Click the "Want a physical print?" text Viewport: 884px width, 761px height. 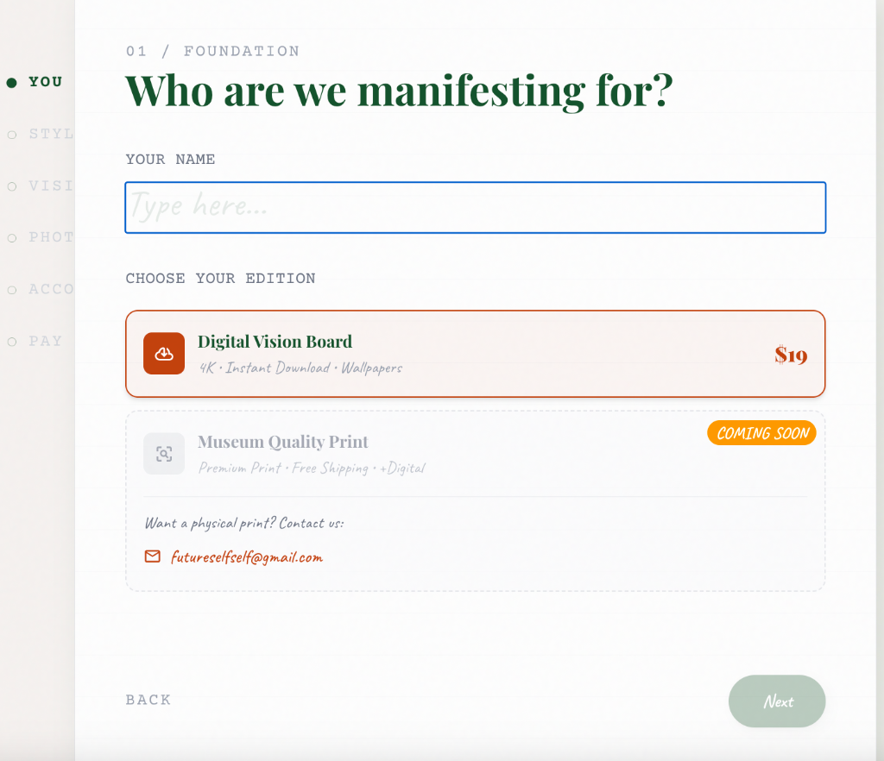pyautogui.click(x=243, y=523)
